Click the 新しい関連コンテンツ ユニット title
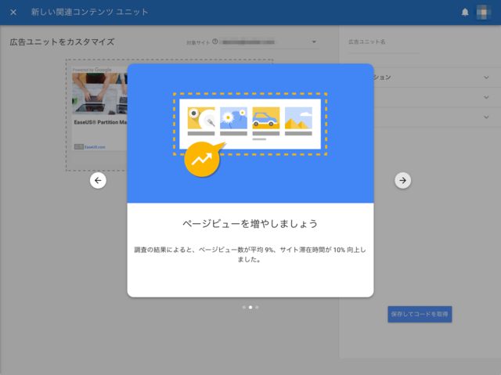 pyautogui.click(x=90, y=13)
